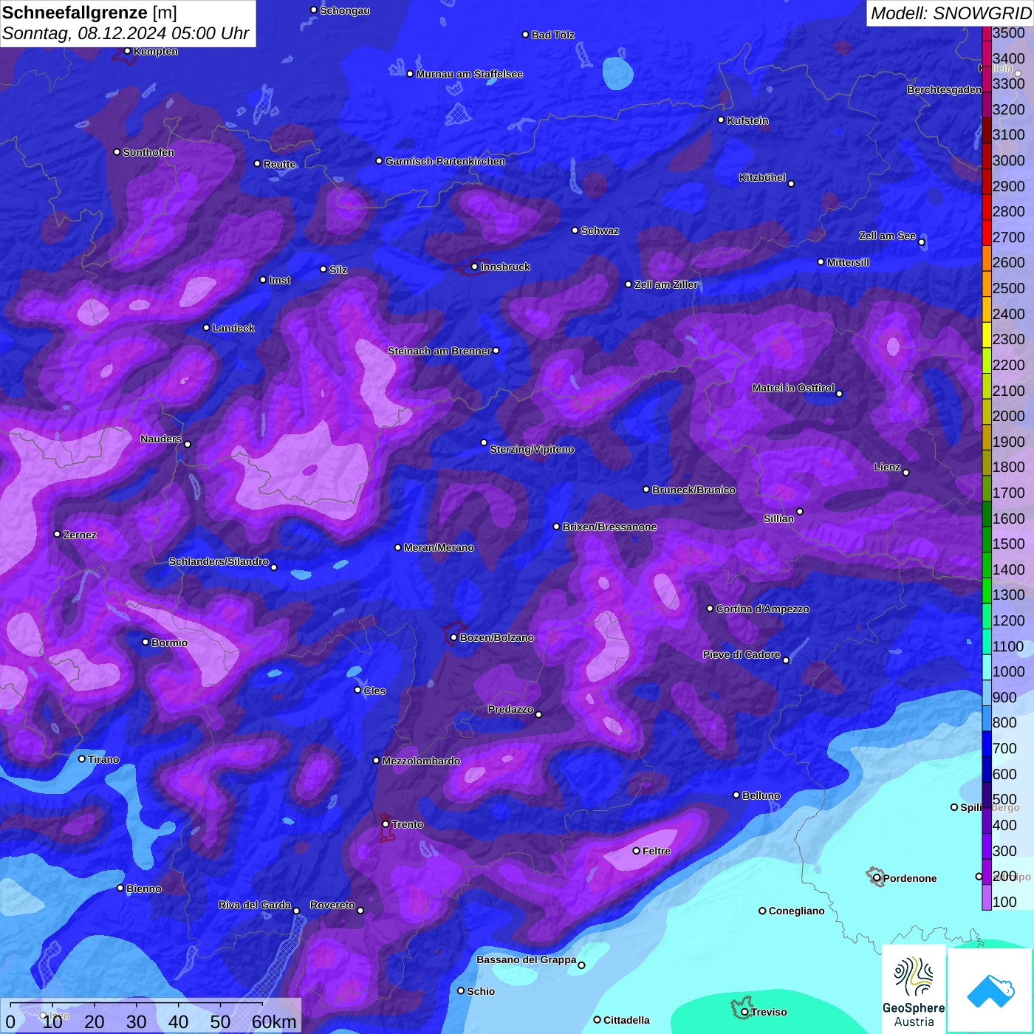Click the Nauders marker dot
Screen dimensions: 1034x1034
click(188, 444)
